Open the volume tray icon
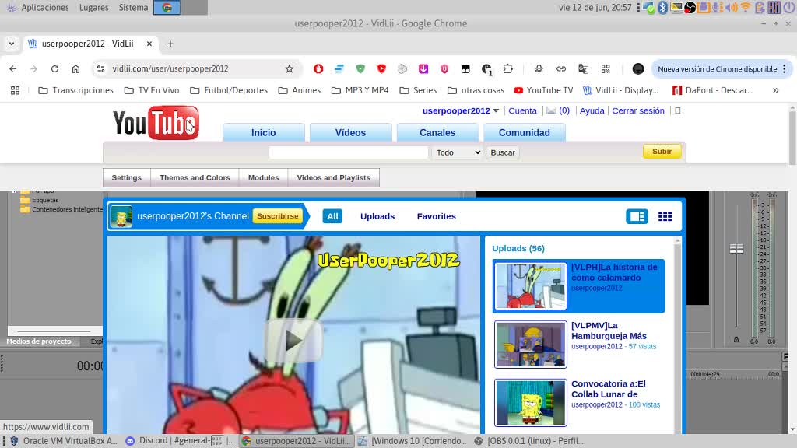The height and width of the screenshot is (448, 797). click(x=732, y=7)
